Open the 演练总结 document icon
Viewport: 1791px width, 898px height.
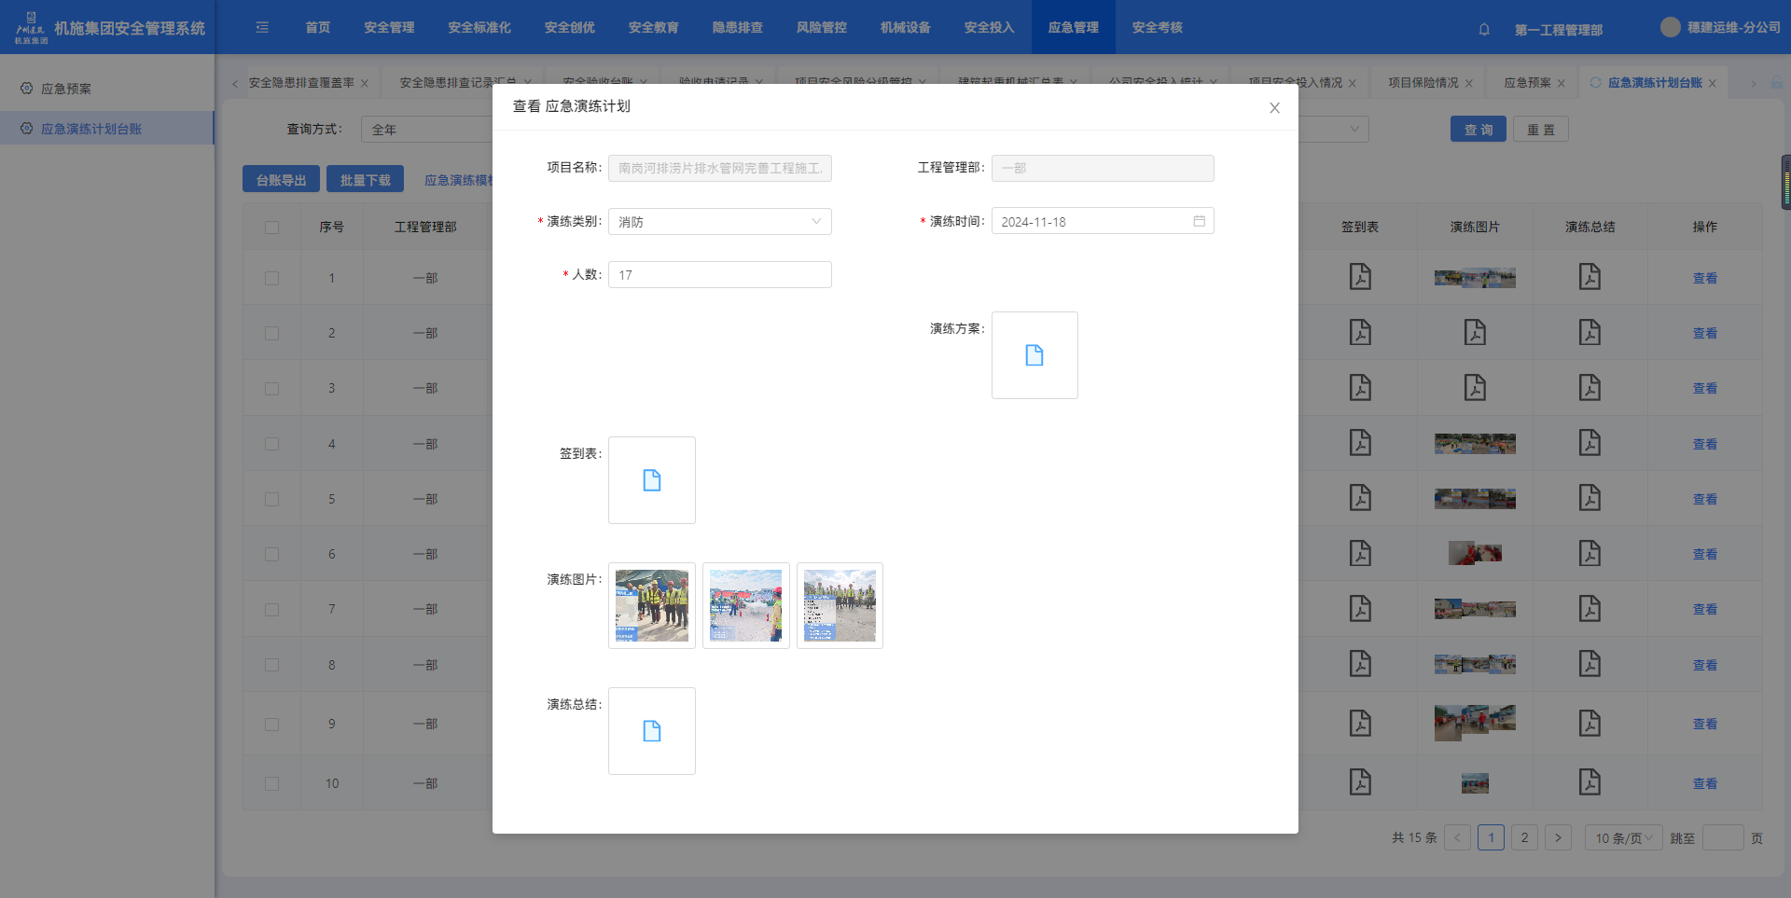point(651,731)
